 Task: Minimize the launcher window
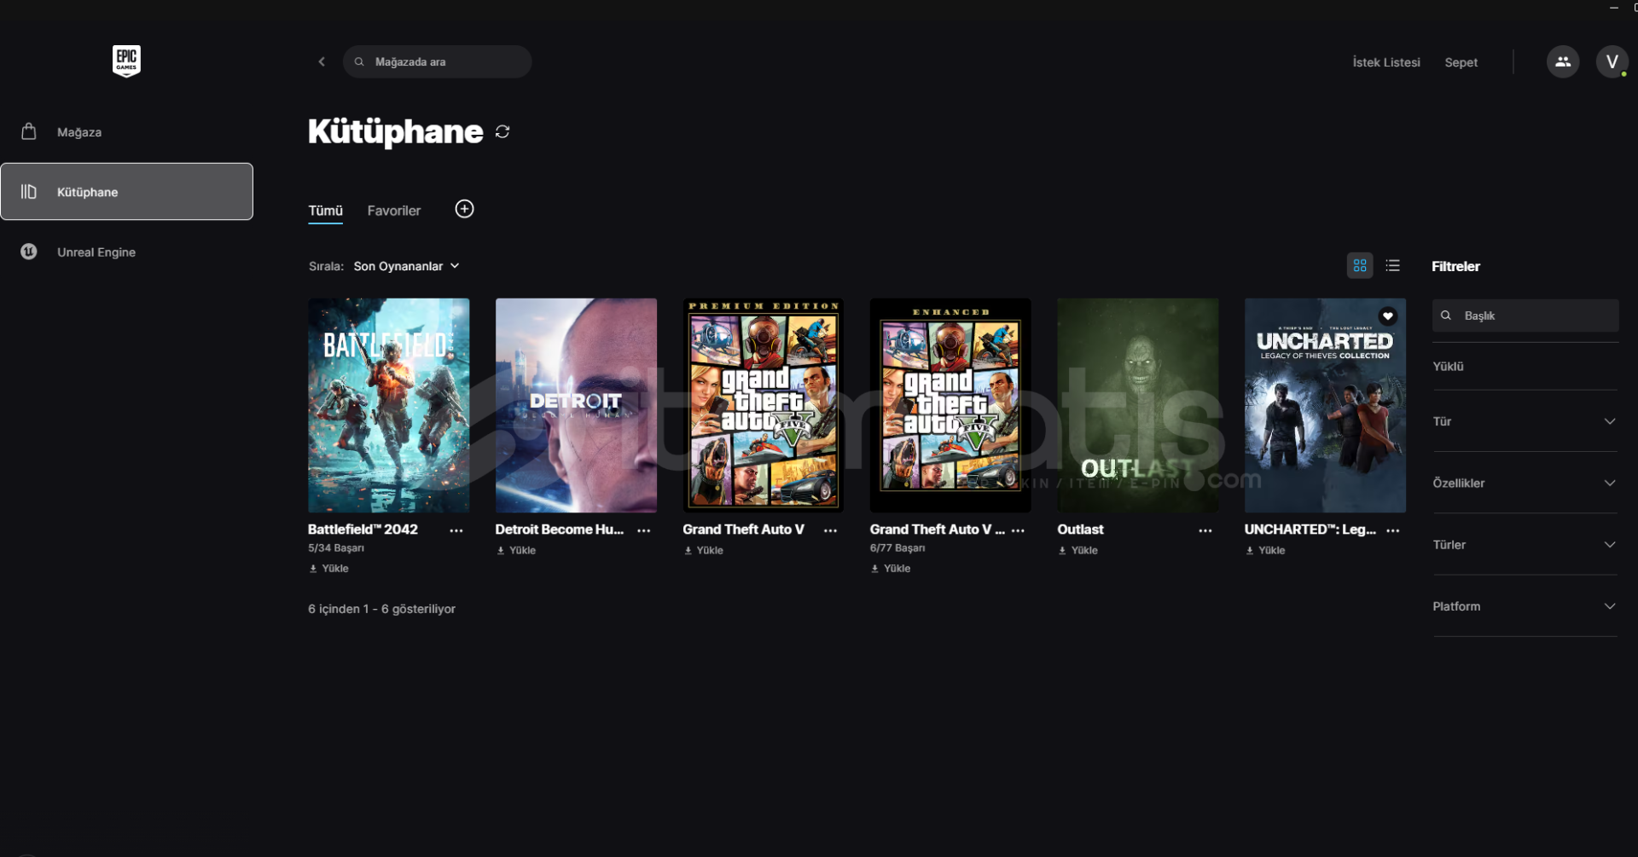click(1613, 7)
